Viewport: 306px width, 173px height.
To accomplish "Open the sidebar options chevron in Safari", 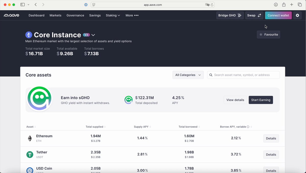I will 28,5.
